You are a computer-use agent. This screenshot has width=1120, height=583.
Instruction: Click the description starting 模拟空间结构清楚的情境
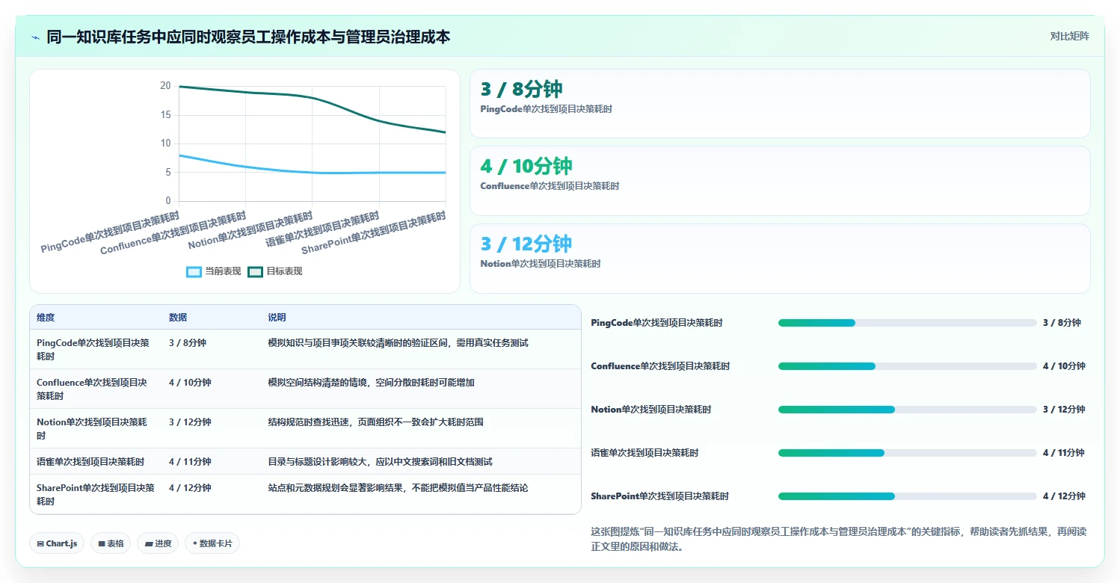click(x=372, y=383)
